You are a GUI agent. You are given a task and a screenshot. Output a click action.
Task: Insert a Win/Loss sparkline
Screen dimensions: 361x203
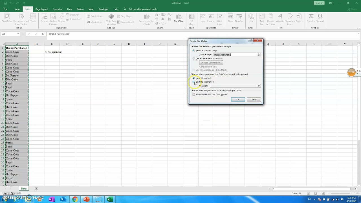pyautogui.click(x=219, y=19)
